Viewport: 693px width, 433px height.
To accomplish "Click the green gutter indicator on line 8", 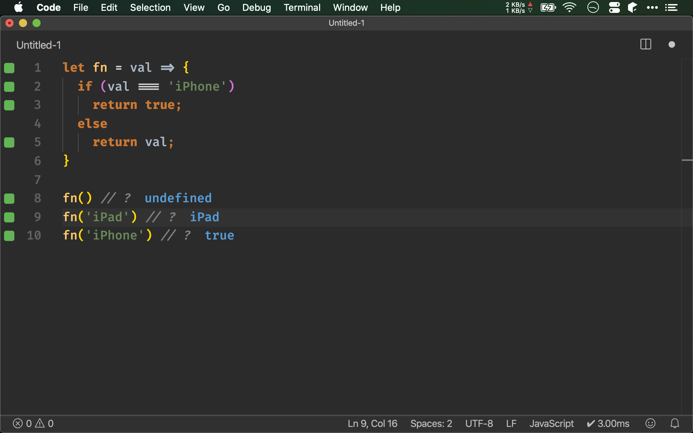I will coord(9,199).
